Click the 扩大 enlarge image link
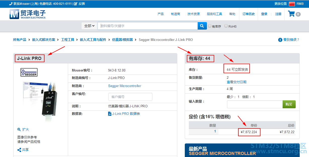 (26, 129)
